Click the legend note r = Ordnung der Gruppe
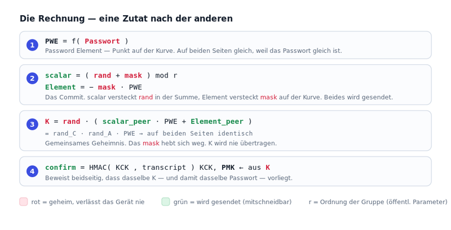This screenshot has width=451, height=230. click(378, 202)
